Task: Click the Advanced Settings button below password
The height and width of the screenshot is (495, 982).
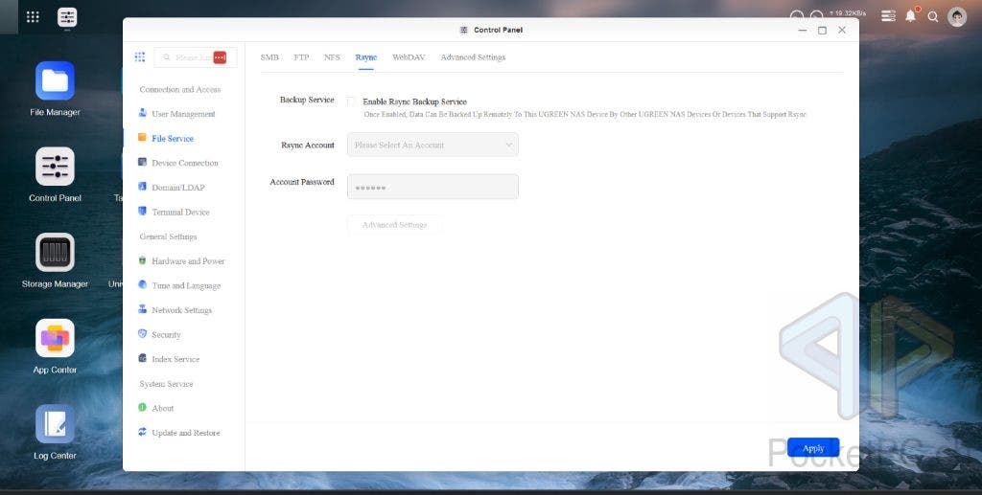Action: 394,224
